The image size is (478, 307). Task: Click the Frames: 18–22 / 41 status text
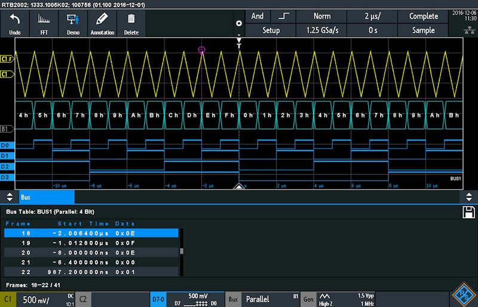pos(33,286)
